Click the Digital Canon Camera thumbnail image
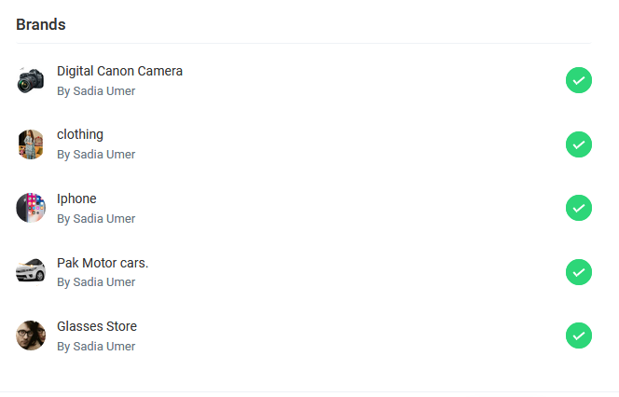This screenshot has width=619, height=397. [x=31, y=80]
